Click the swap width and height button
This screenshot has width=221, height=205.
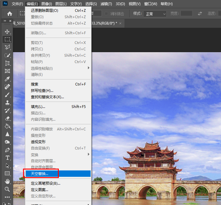pyautogui.click(x=200, y=14)
